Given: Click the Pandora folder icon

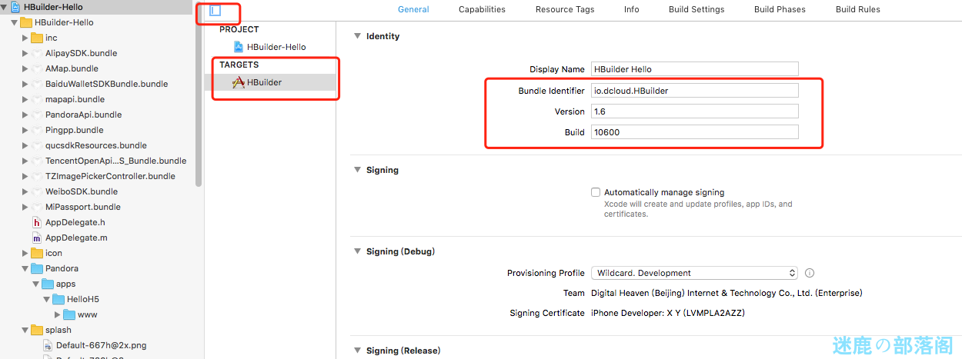Looking at the screenshot, I should pyautogui.click(x=36, y=268).
